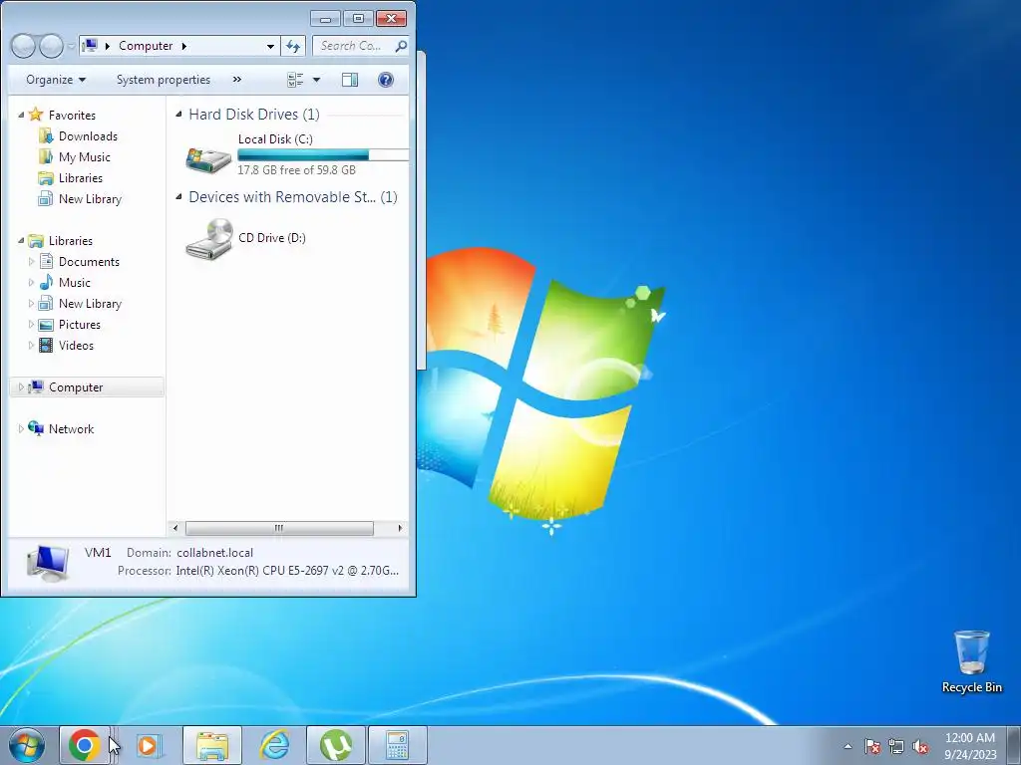Expand the Videos library node
1021x765 pixels.
tap(31, 345)
